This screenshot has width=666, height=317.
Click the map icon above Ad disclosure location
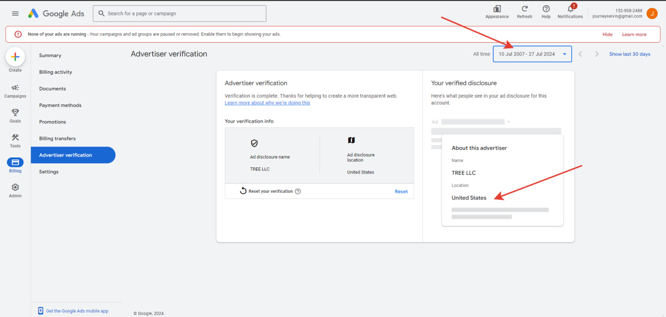(x=351, y=140)
